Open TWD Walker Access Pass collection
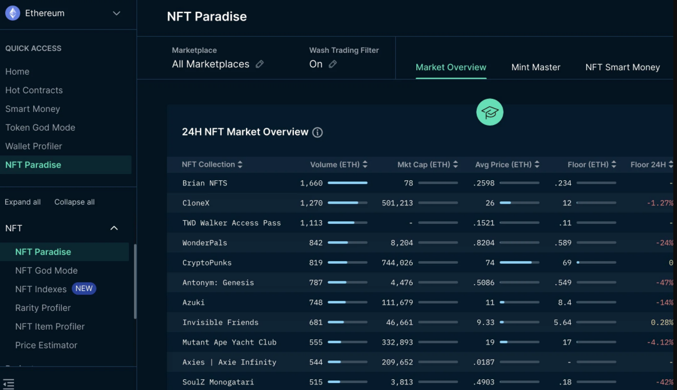Viewport: 677px width, 390px height. coord(421,223)
